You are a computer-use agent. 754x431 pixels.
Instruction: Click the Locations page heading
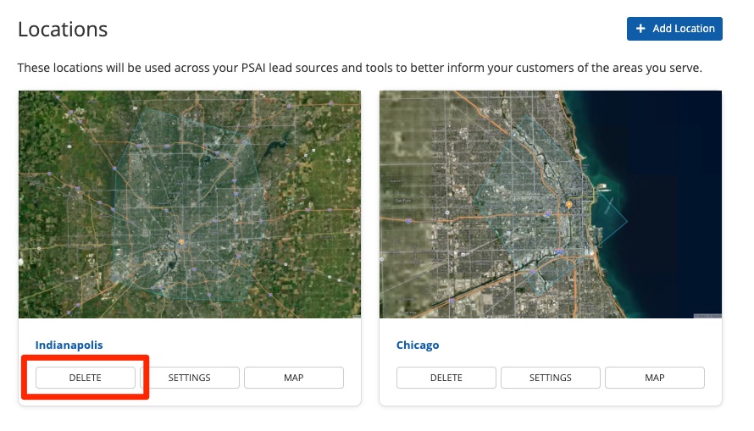point(63,30)
